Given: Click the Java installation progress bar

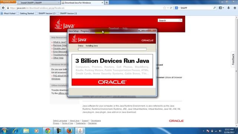Looking at the screenshot, I should click(x=112, y=49).
